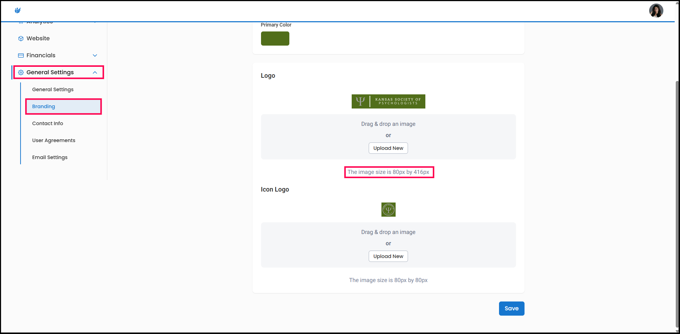Select the Branding sub-item
The image size is (680, 334).
(x=44, y=106)
